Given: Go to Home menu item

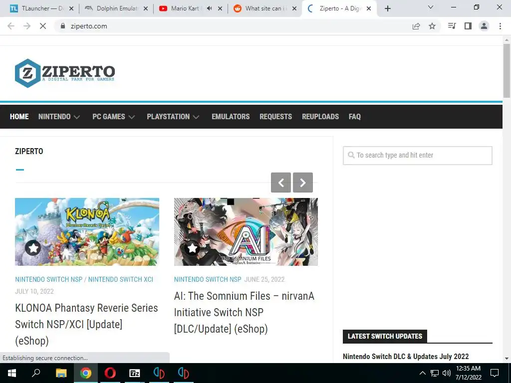Looking at the screenshot, I should click(19, 117).
